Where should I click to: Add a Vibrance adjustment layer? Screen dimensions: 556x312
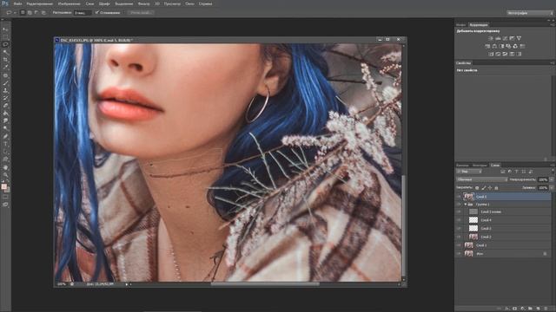click(519, 38)
